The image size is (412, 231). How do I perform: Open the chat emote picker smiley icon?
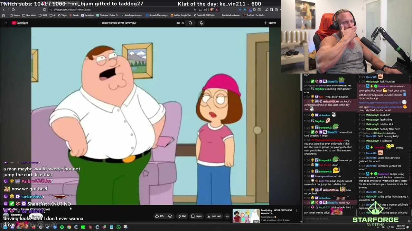[x=409, y=221]
